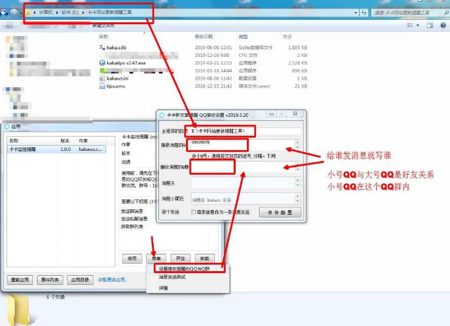Click the refresh button beside the address bar
The width and height of the screenshot is (450, 326).
(364, 13)
